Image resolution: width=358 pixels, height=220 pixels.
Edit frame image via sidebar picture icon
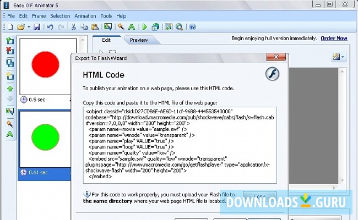(10, 111)
